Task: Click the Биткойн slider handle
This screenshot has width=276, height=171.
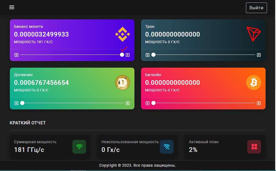Action: click(154, 103)
